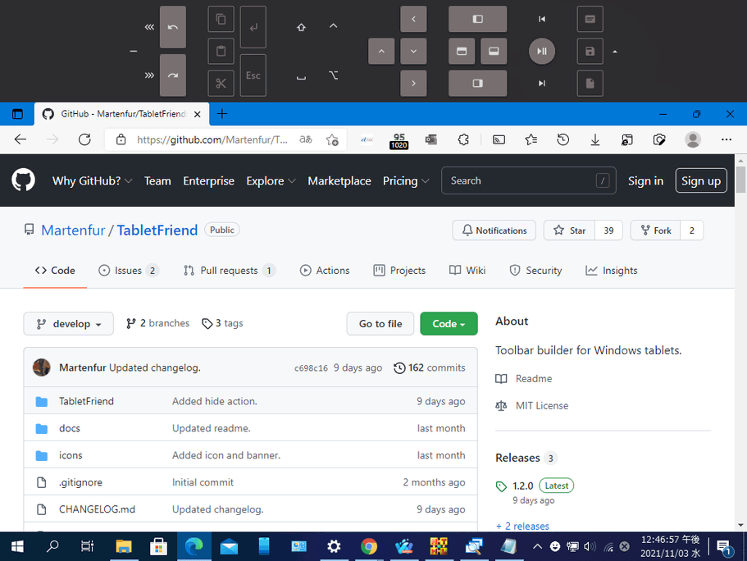Skip to next media track

click(542, 84)
